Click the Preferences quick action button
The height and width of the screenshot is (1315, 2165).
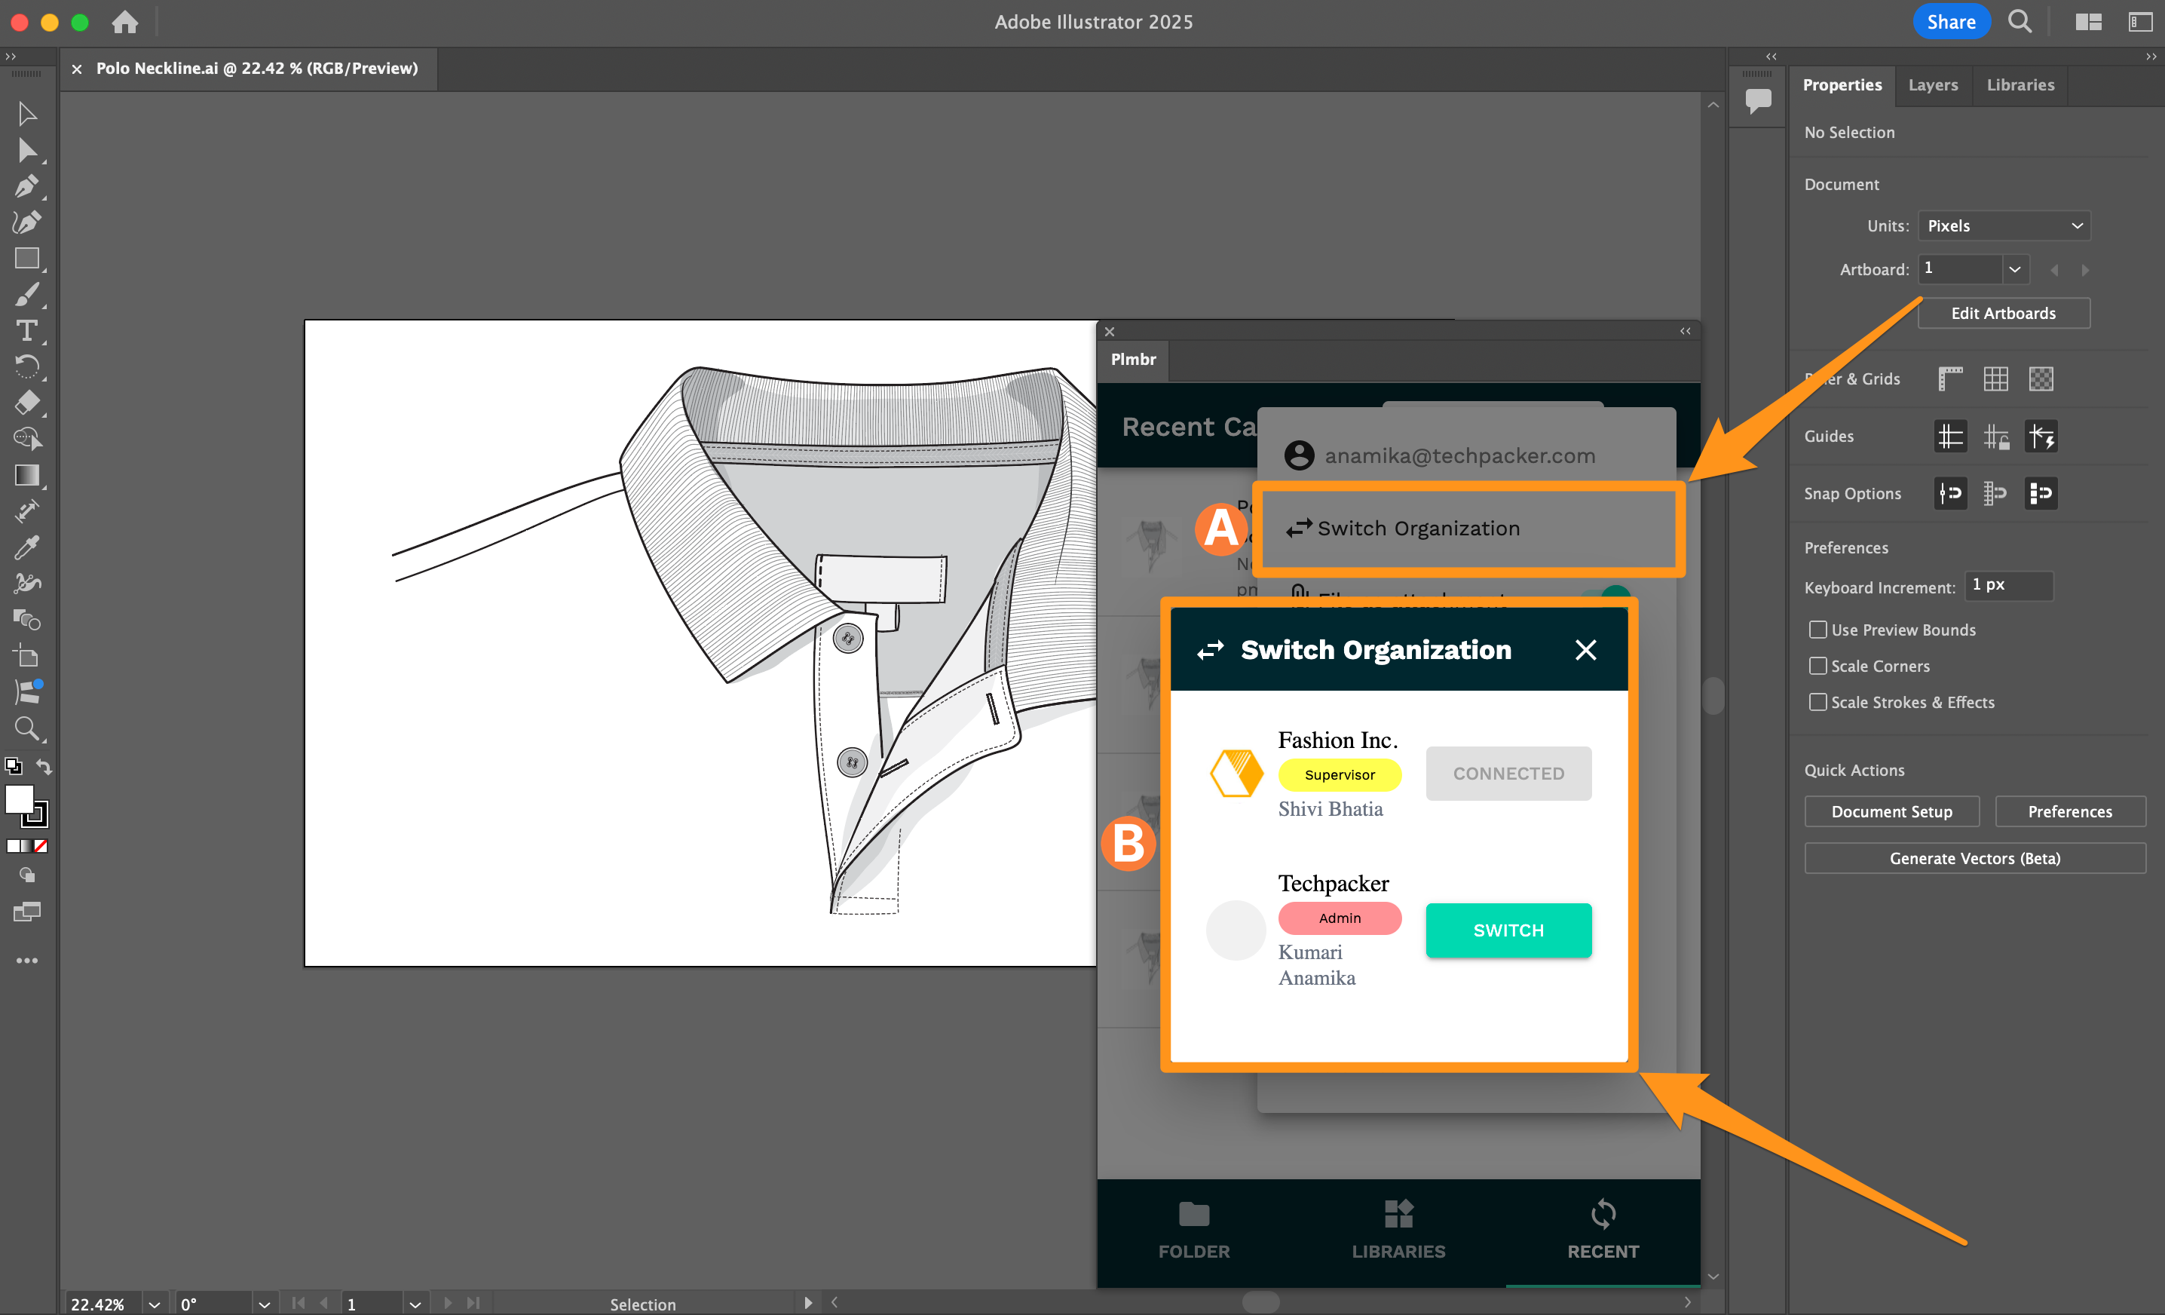2070,811
